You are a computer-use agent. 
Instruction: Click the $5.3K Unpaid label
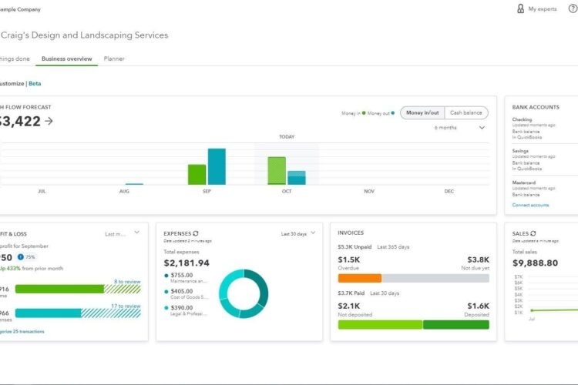click(x=355, y=247)
